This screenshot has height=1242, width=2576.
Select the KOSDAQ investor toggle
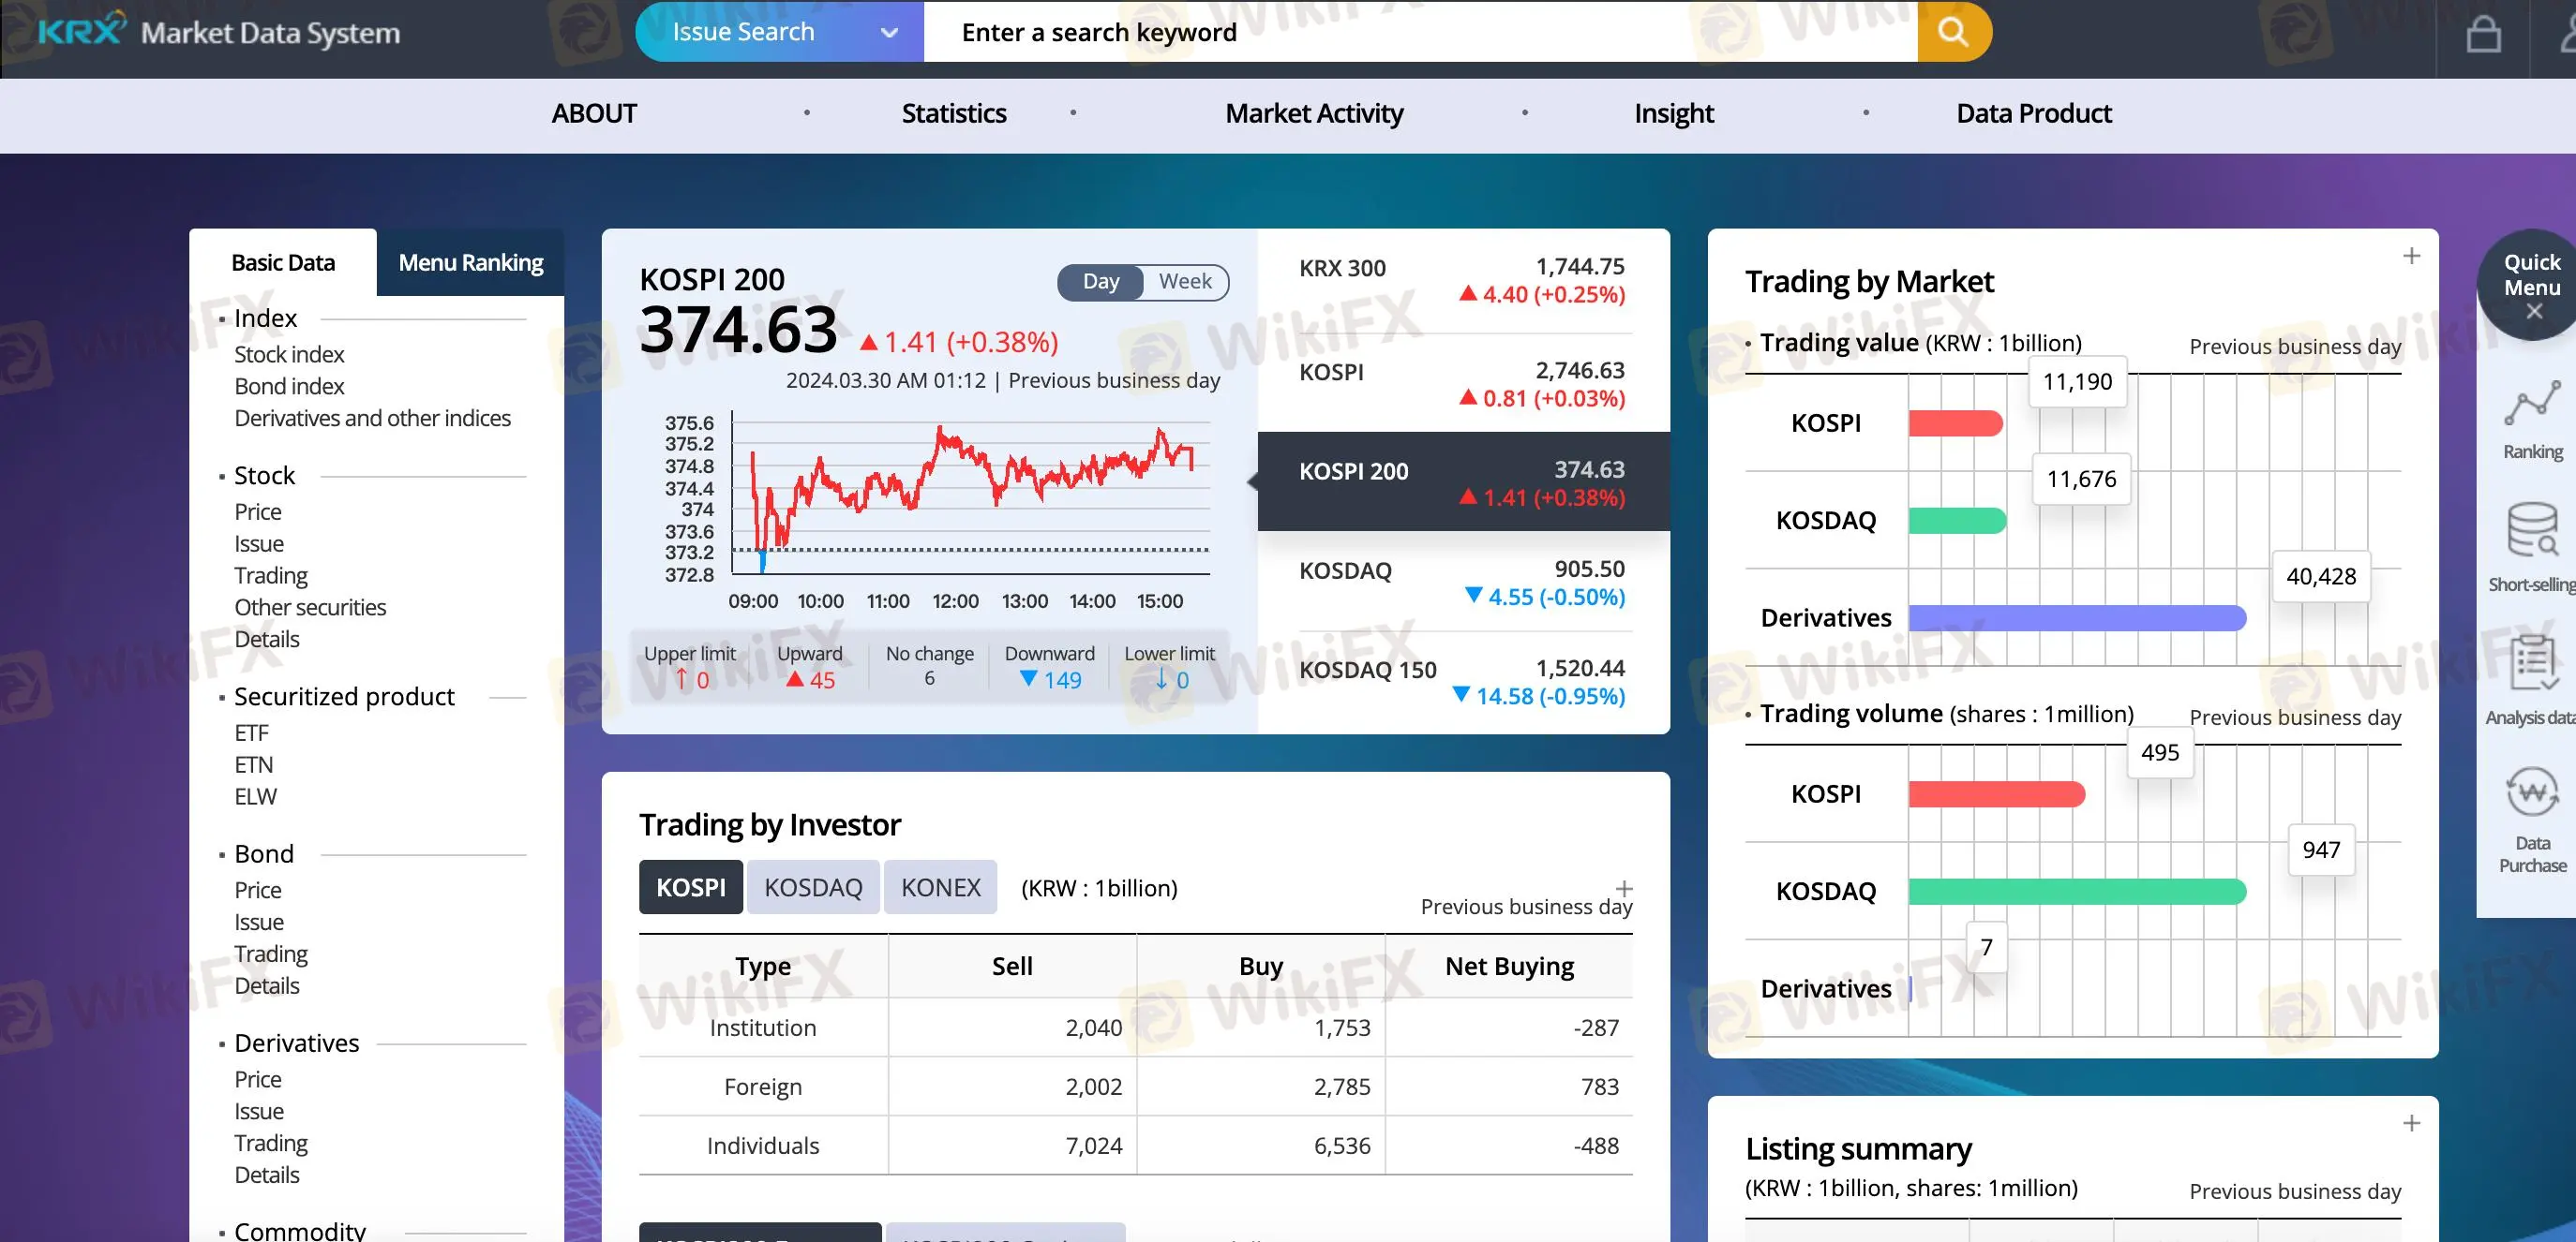(x=812, y=887)
